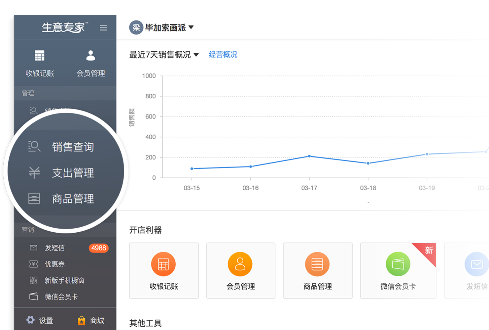Click the settings gear 设置 icon
Image resolution: width=489 pixels, height=330 pixels.
(31, 320)
